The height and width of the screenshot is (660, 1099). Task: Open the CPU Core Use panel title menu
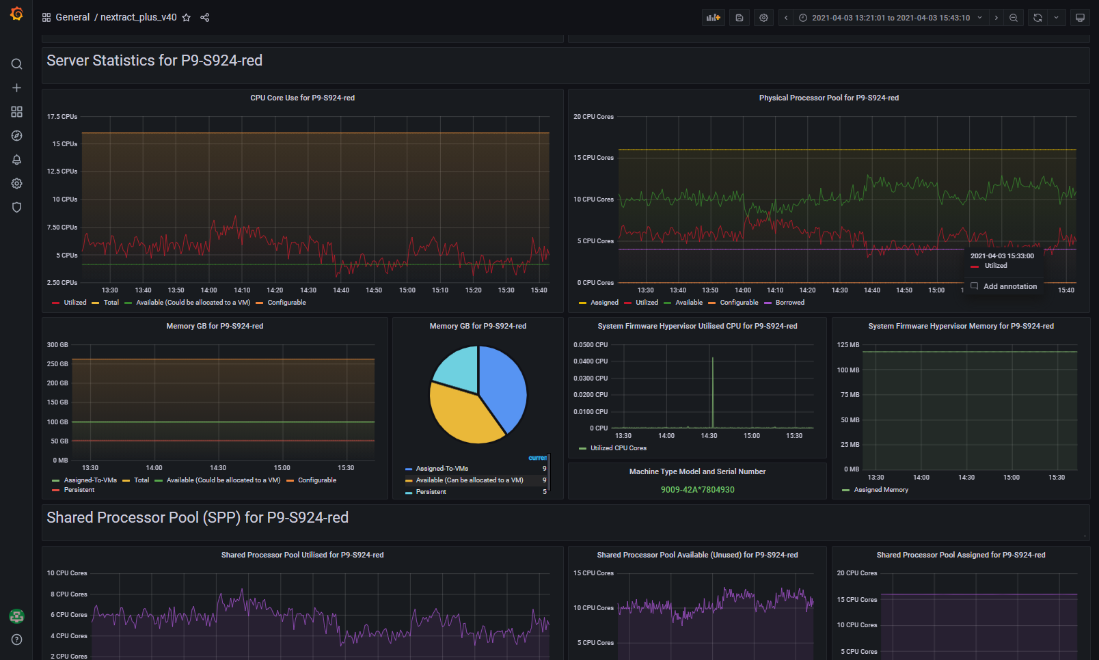coord(302,98)
